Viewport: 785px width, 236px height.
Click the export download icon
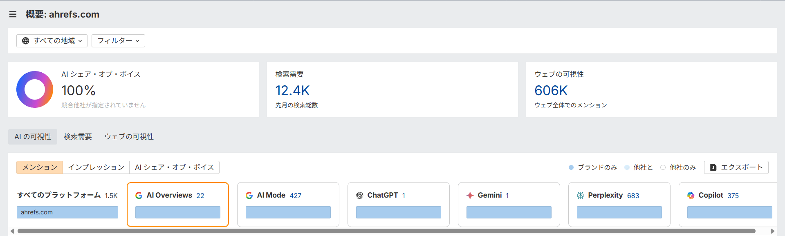click(713, 167)
